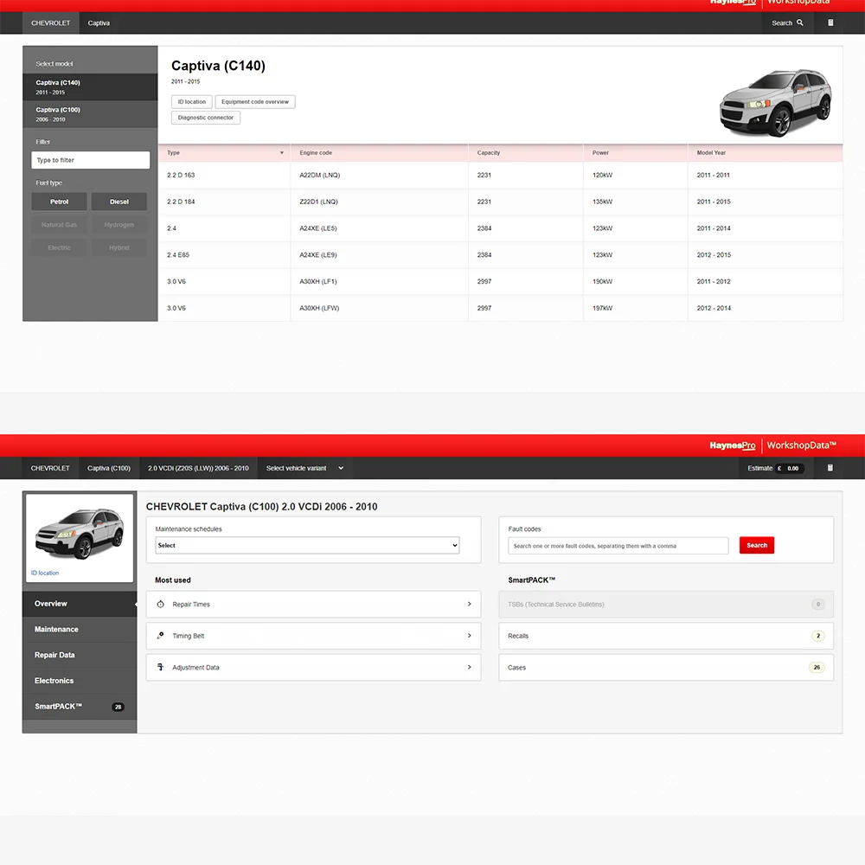Select the Captiva breadcrumb tab
Image resolution: width=865 pixels, height=865 pixels.
tap(99, 22)
